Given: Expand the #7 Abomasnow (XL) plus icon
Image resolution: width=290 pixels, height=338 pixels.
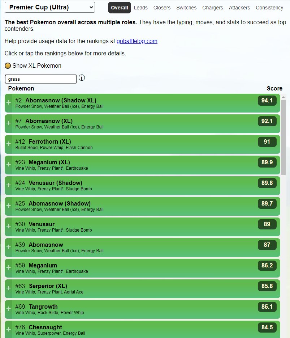Looking at the screenshot, I should pos(8,123).
